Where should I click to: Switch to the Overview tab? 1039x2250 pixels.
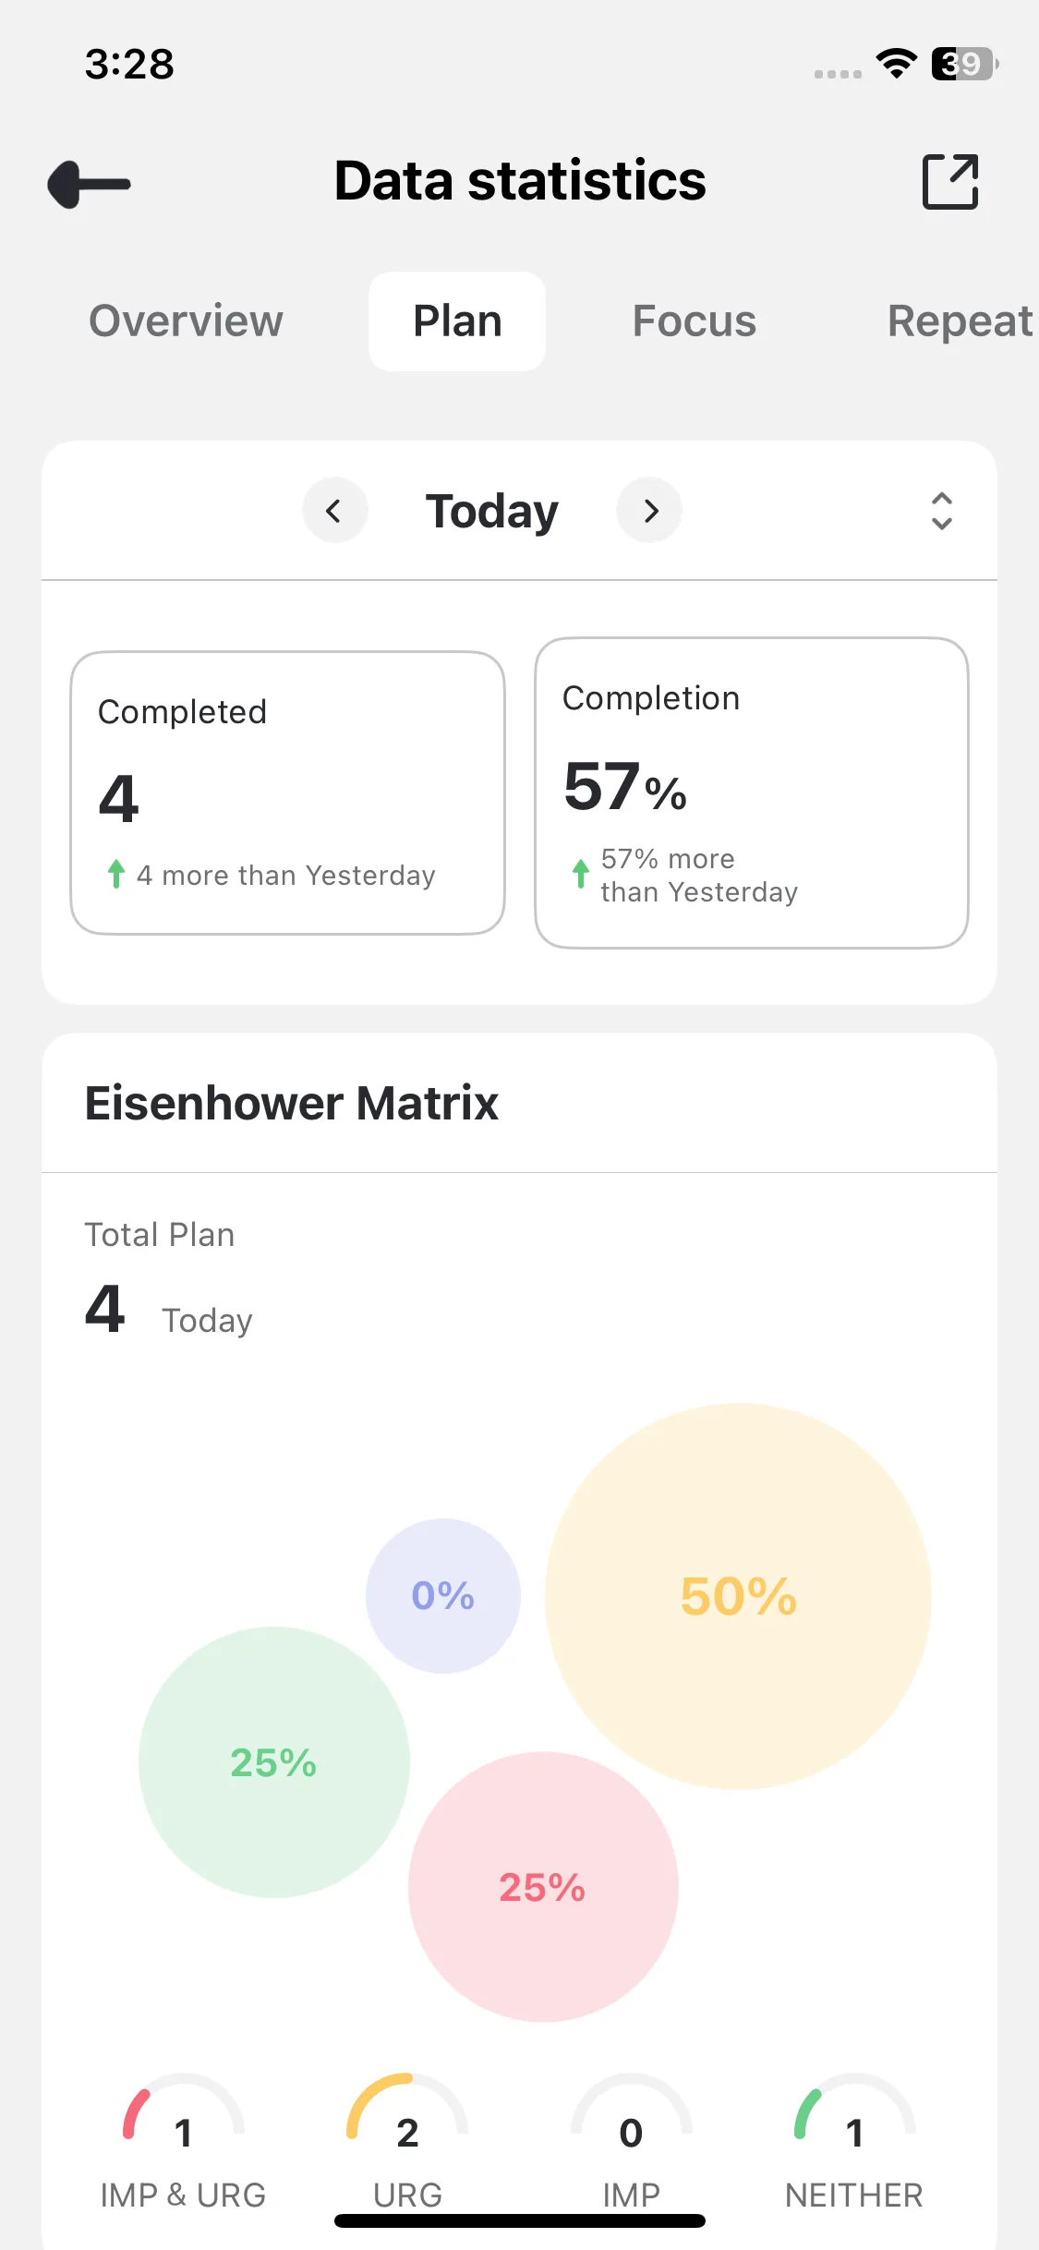pyautogui.click(x=186, y=321)
